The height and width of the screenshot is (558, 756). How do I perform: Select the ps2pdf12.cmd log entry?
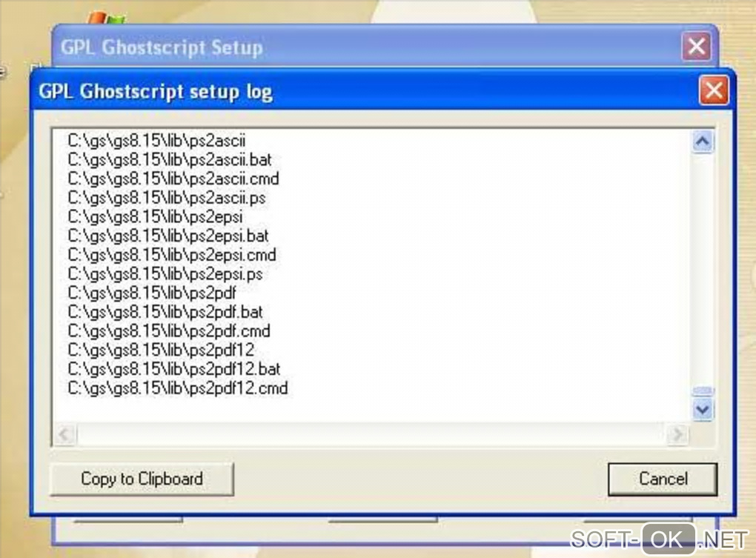coord(177,388)
